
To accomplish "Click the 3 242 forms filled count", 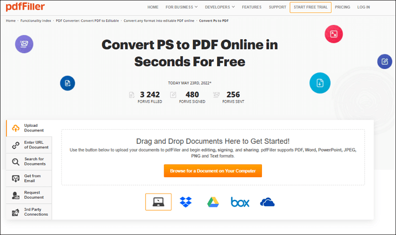I will (x=150, y=95).
